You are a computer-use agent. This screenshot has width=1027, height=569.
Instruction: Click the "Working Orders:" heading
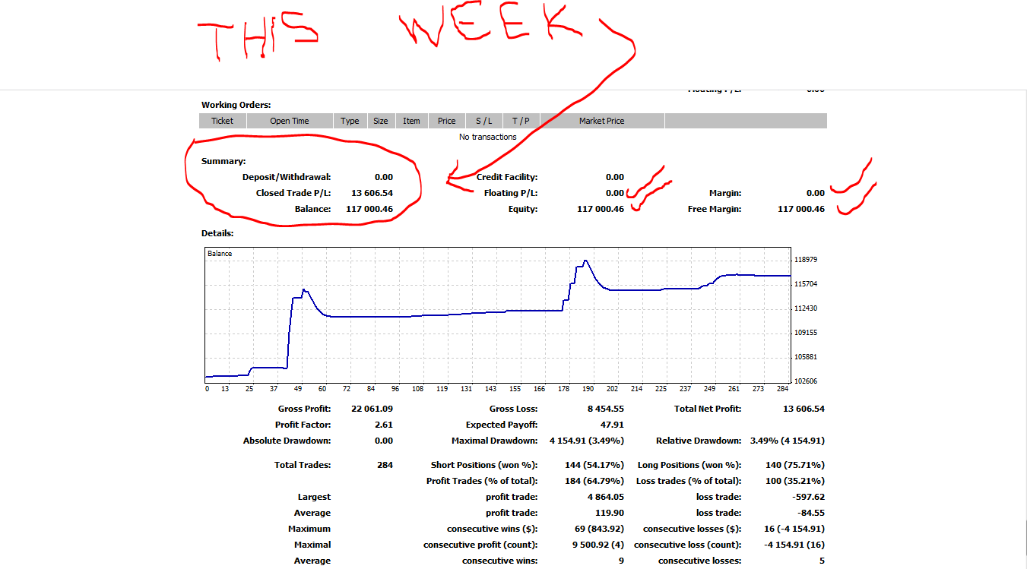[236, 105]
